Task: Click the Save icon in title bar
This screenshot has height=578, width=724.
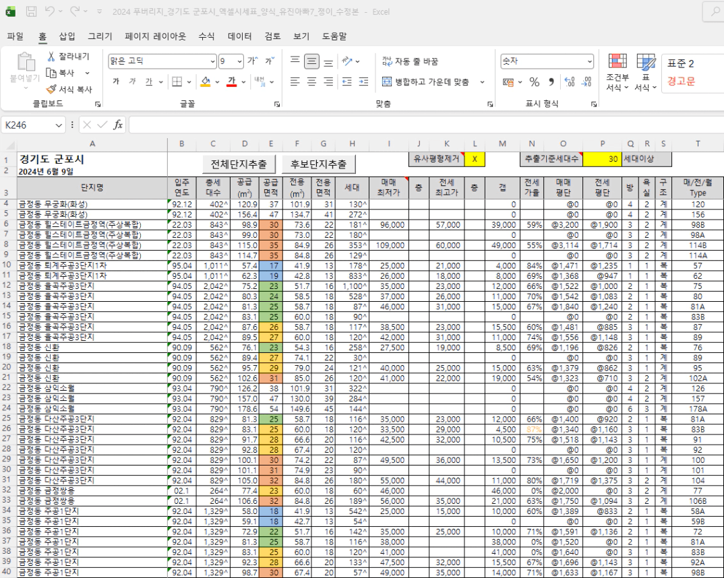Action: coord(31,11)
